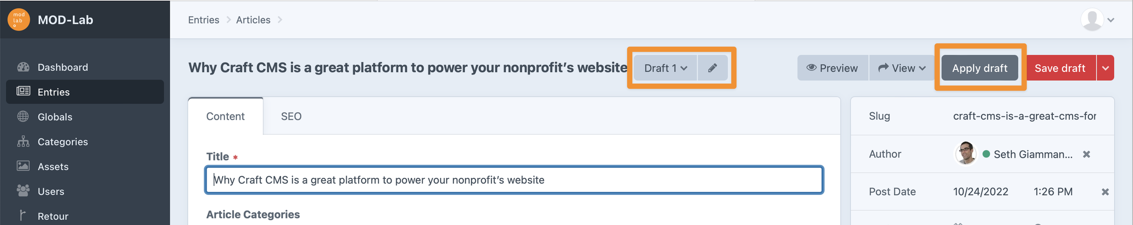Open the Categories sitemap icon
This screenshot has width=1133, height=225.
tap(23, 141)
